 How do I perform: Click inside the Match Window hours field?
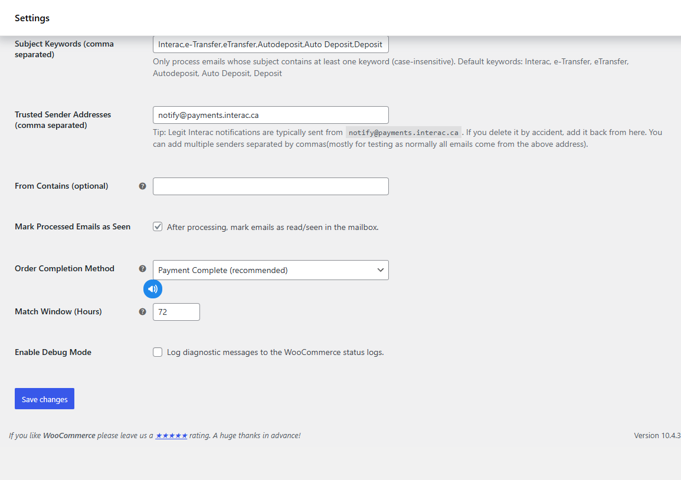point(176,311)
